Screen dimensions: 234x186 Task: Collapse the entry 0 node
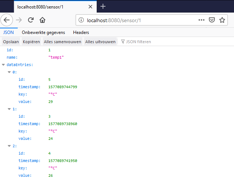pyautogui.click(x=9, y=72)
